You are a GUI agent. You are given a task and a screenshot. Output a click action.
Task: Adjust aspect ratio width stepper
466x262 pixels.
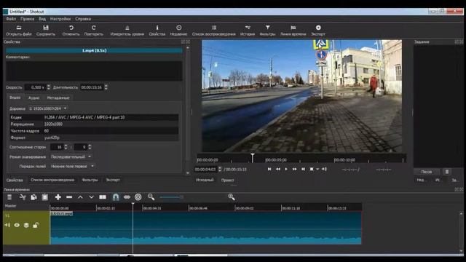[x=66, y=147]
